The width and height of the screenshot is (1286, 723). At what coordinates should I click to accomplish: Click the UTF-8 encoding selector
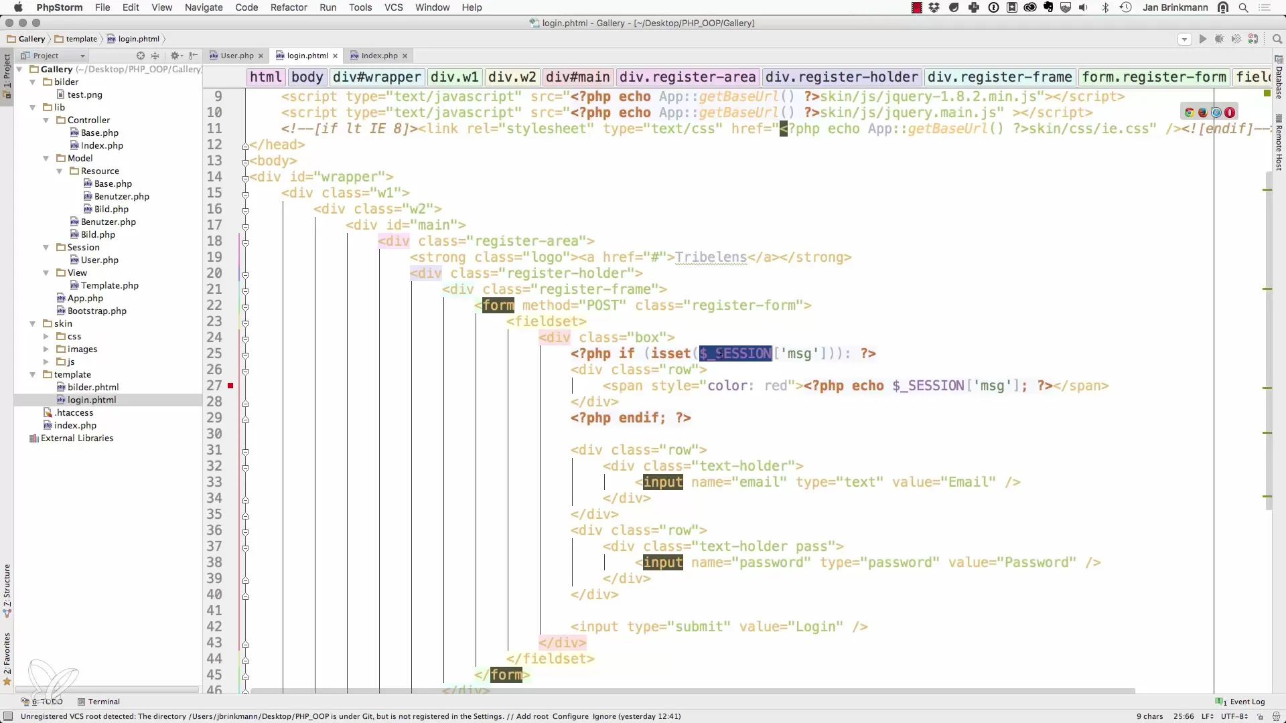(1234, 716)
